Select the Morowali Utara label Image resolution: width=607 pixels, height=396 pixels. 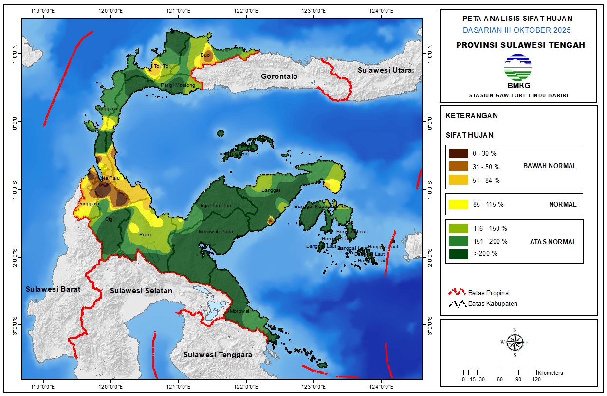pyautogui.click(x=216, y=232)
